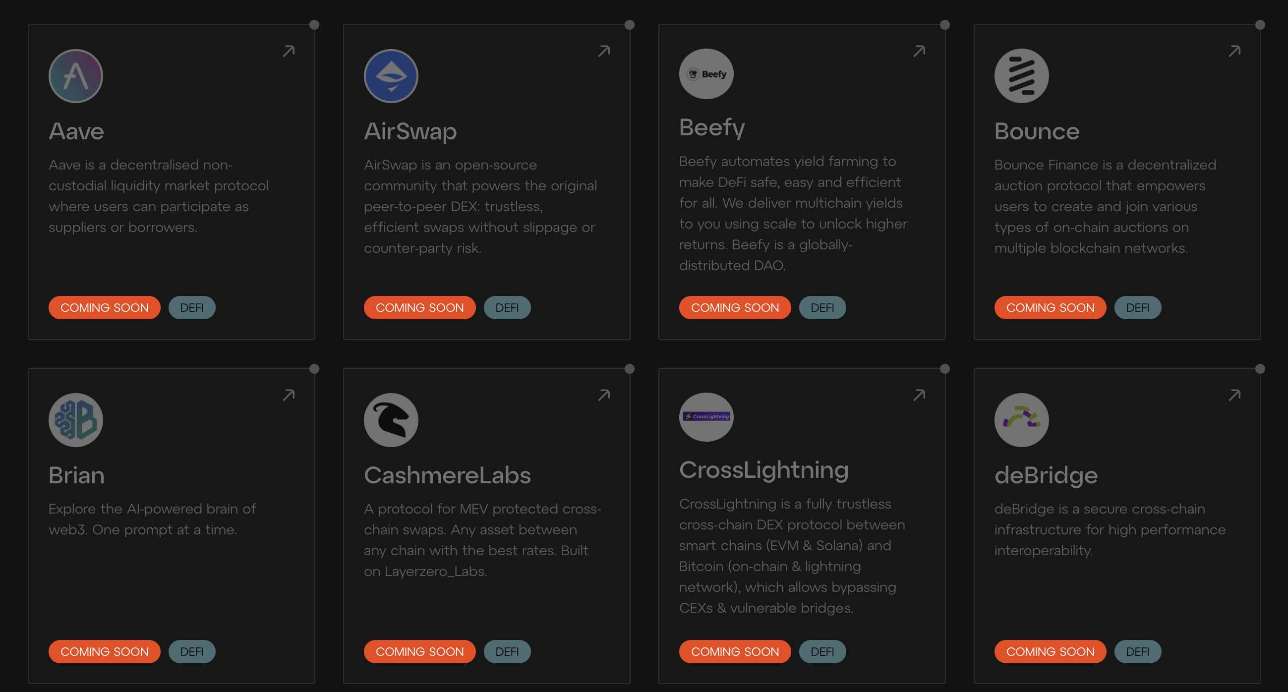Open Beefy card external link arrow
This screenshot has width=1288, height=692.
[x=919, y=51]
